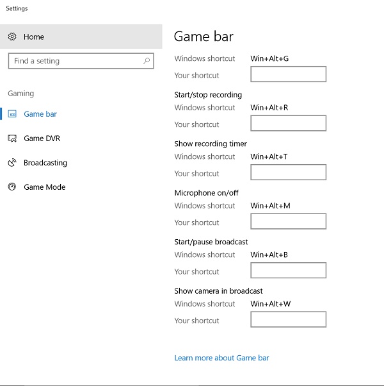Click Start/pause broadcast custom shortcut field
The height and width of the screenshot is (386, 384).
pos(289,271)
